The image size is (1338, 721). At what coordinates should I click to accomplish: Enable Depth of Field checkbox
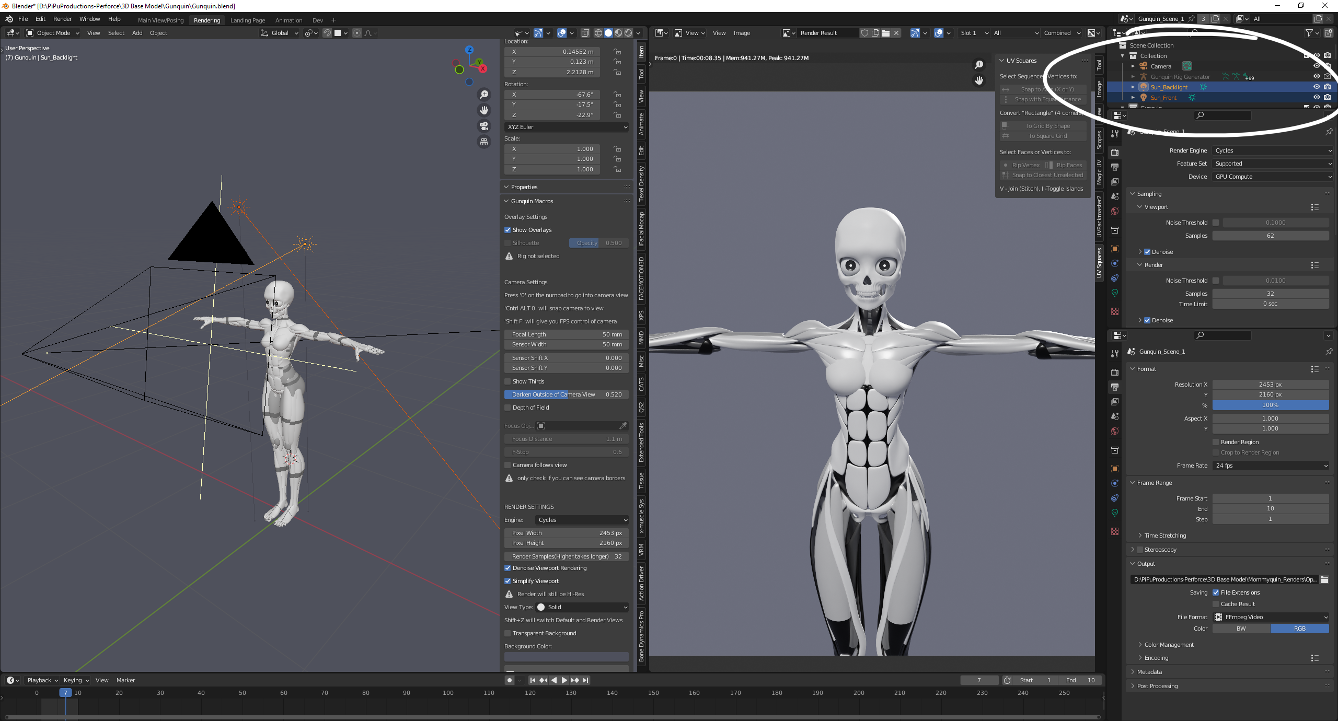pyautogui.click(x=507, y=408)
